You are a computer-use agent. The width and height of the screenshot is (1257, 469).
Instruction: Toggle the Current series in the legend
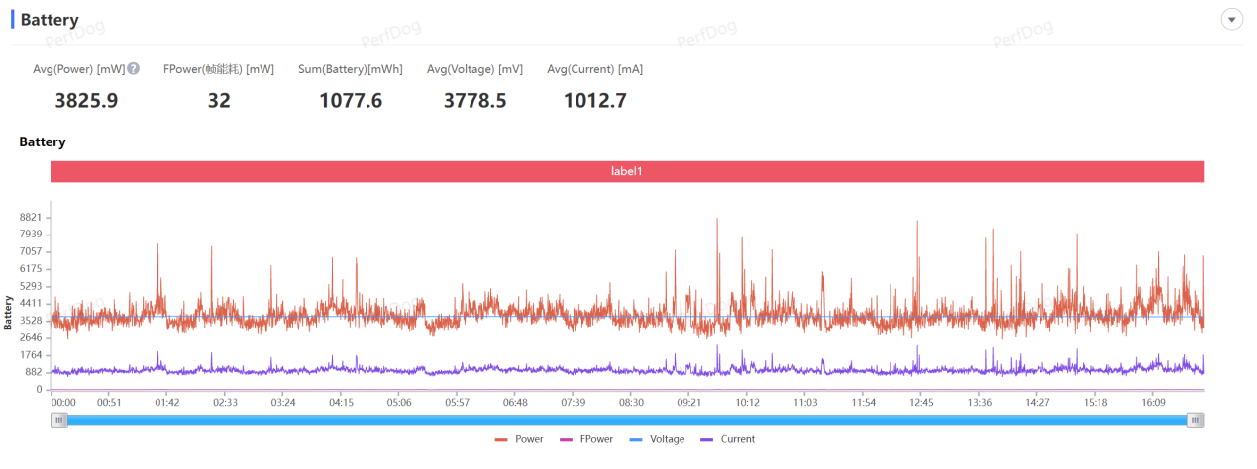pos(727,439)
